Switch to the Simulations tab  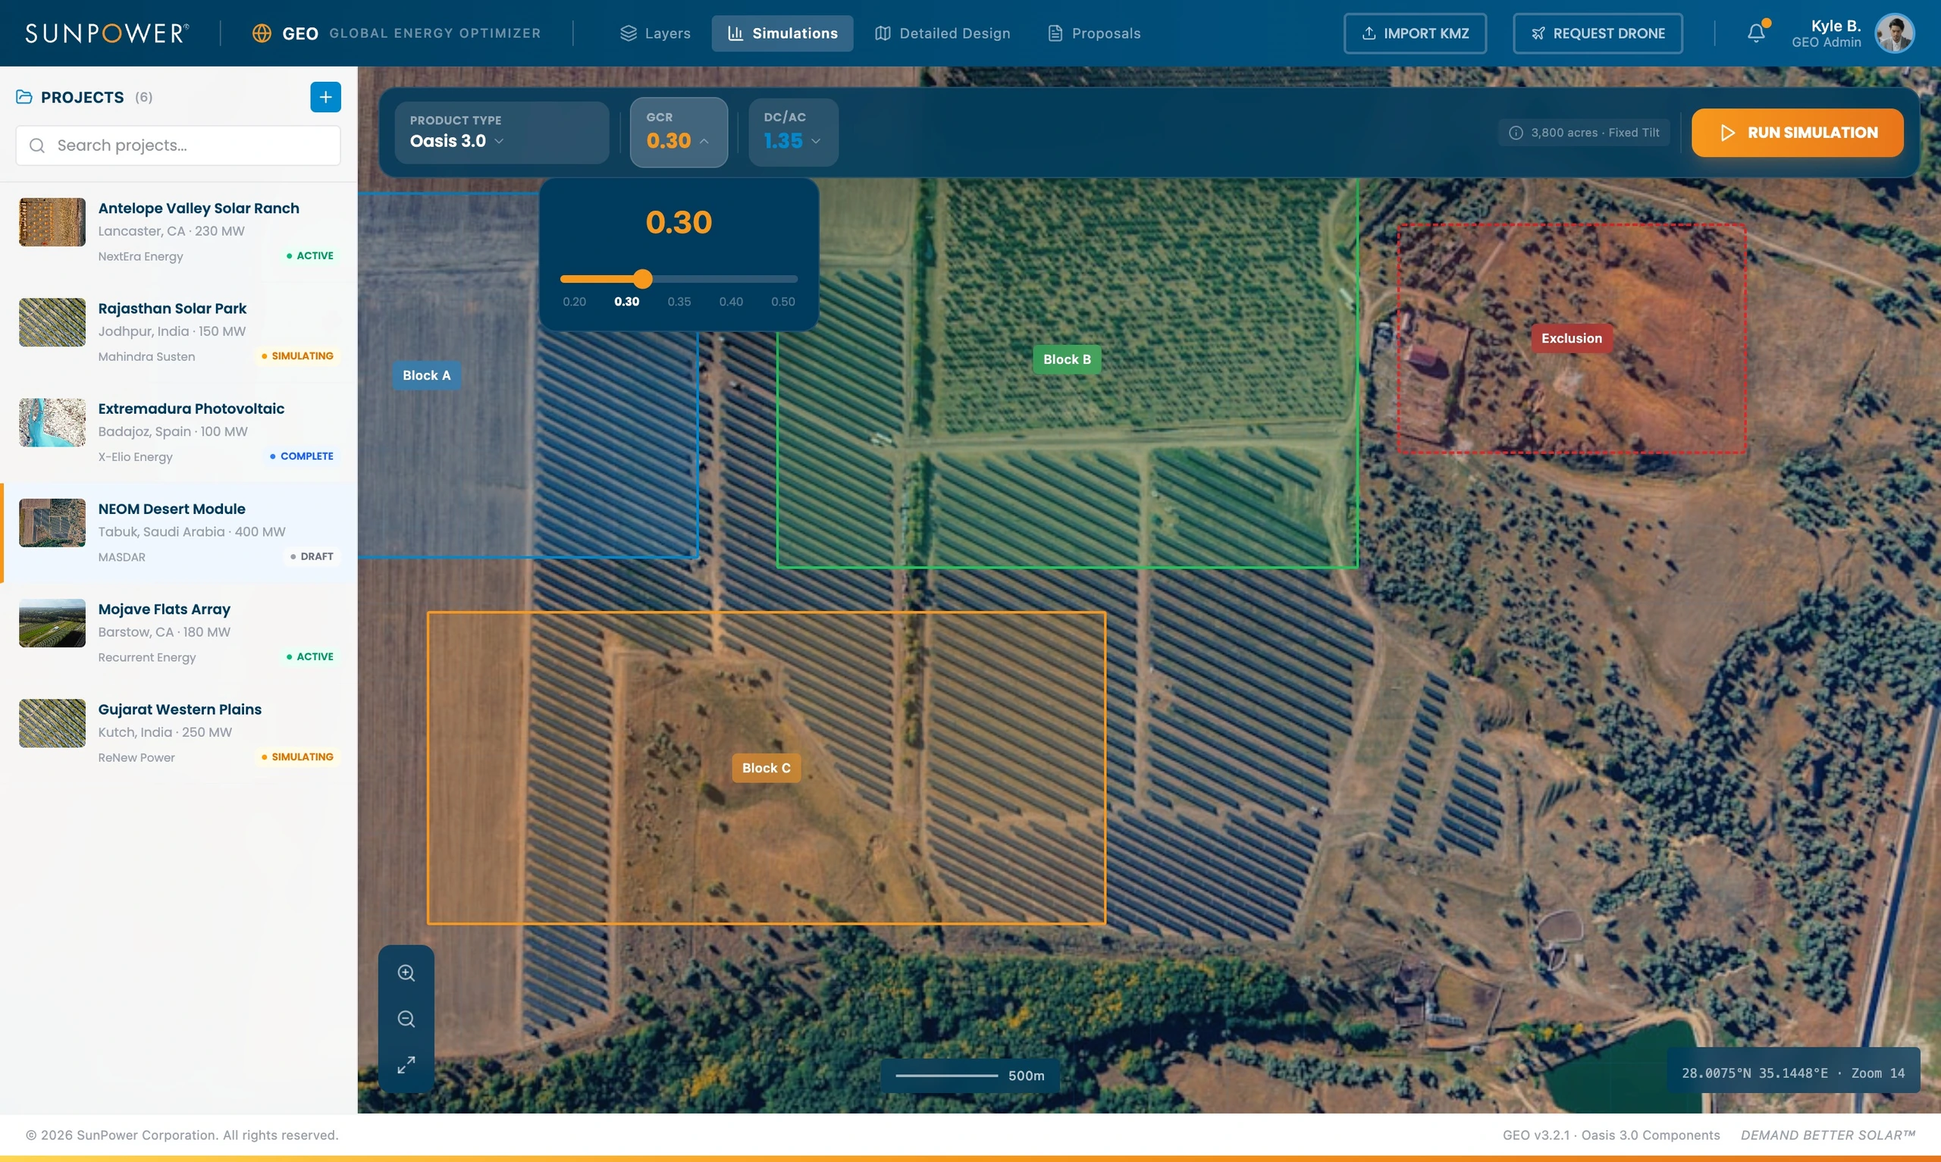[782, 33]
